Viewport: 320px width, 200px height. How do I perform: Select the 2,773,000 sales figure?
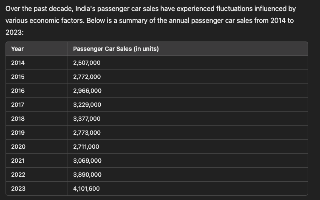[x=87, y=133]
